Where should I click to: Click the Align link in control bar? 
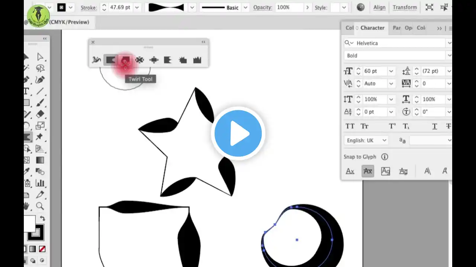click(379, 7)
